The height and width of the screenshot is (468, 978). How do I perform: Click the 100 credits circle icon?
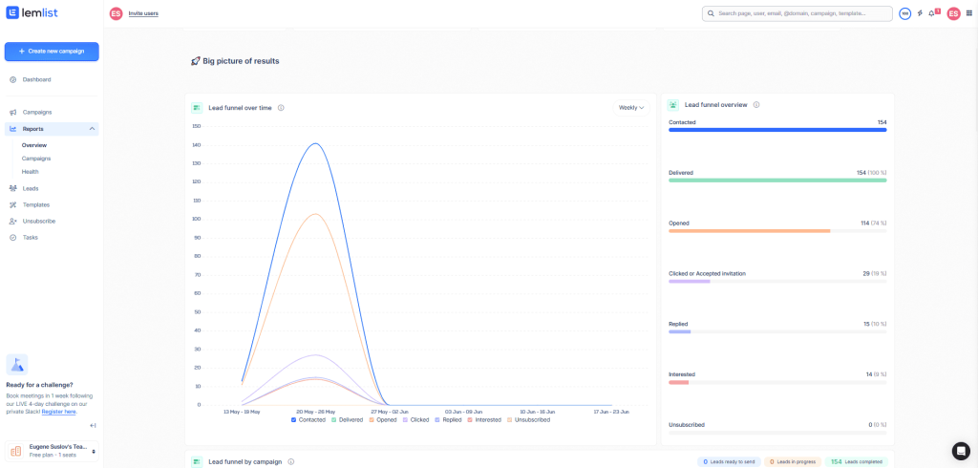pyautogui.click(x=905, y=13)
